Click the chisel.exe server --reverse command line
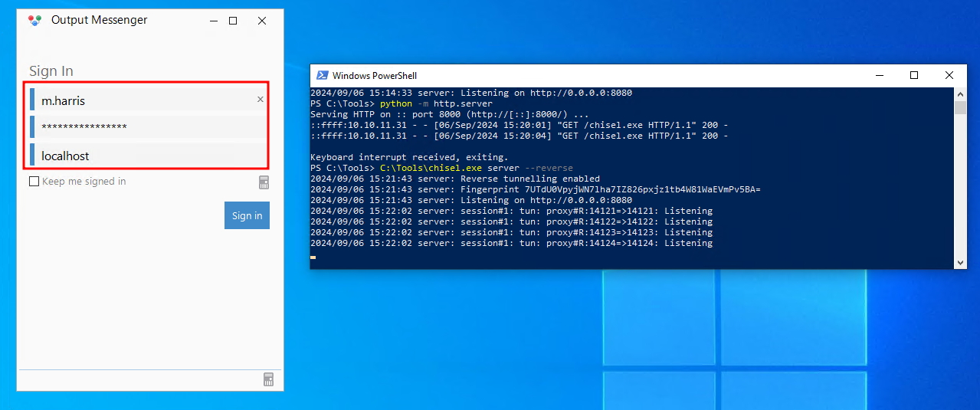Screen dimensions: 980x410 pos(475,168)
